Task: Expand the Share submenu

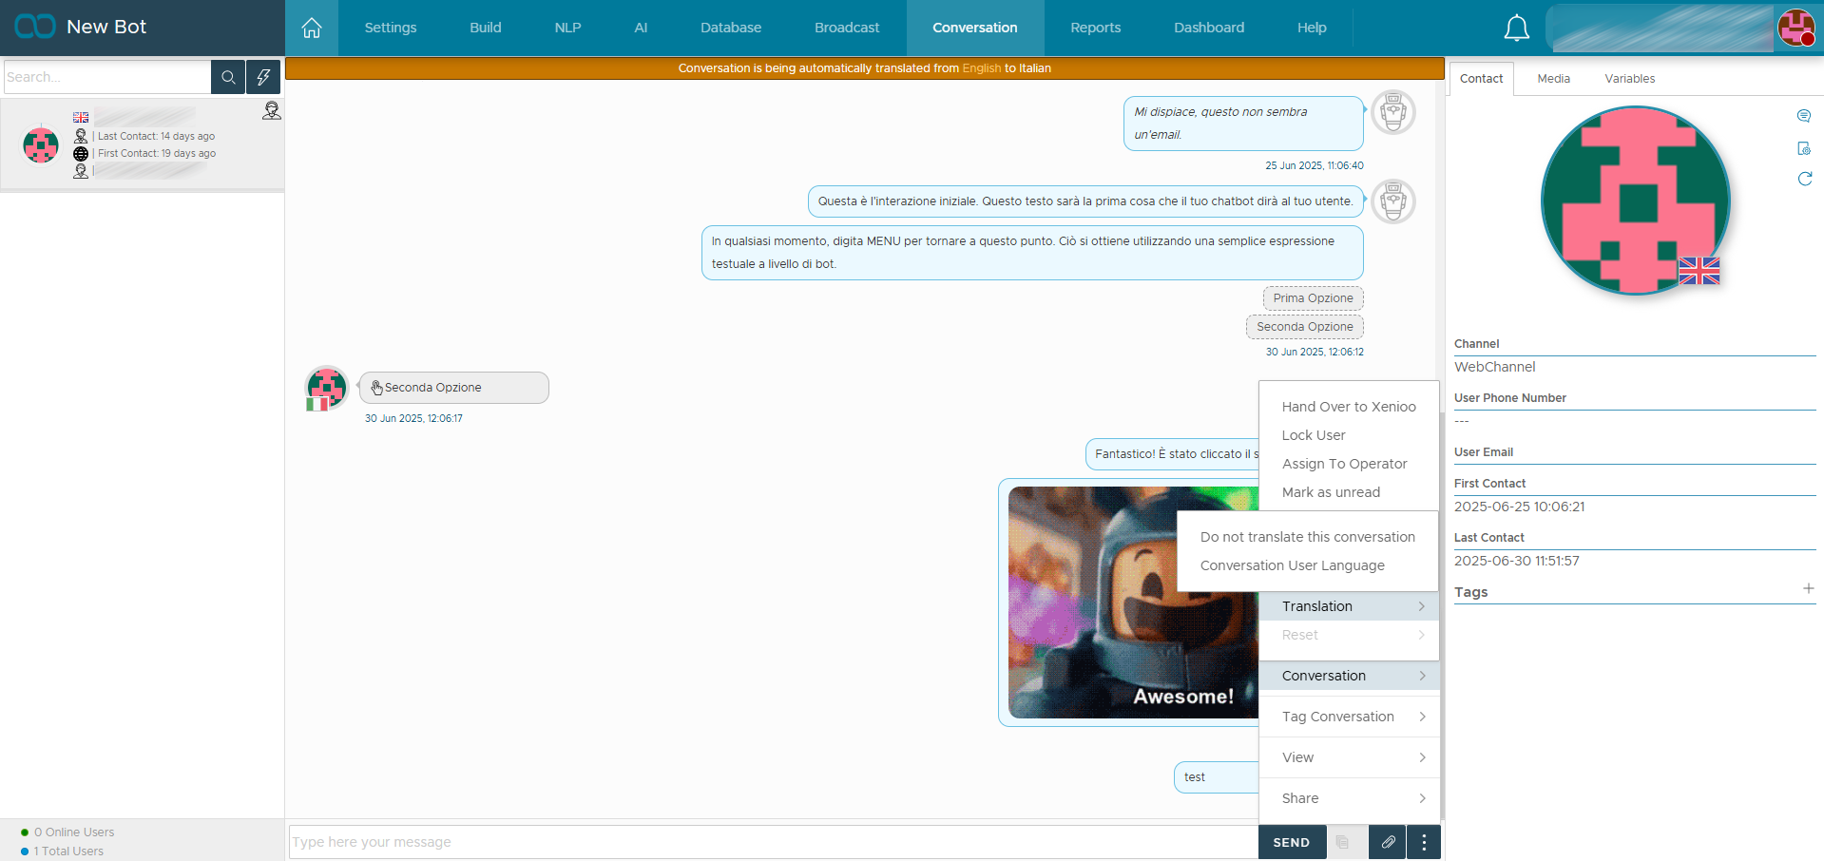Action: click(x=1348, y=798)
